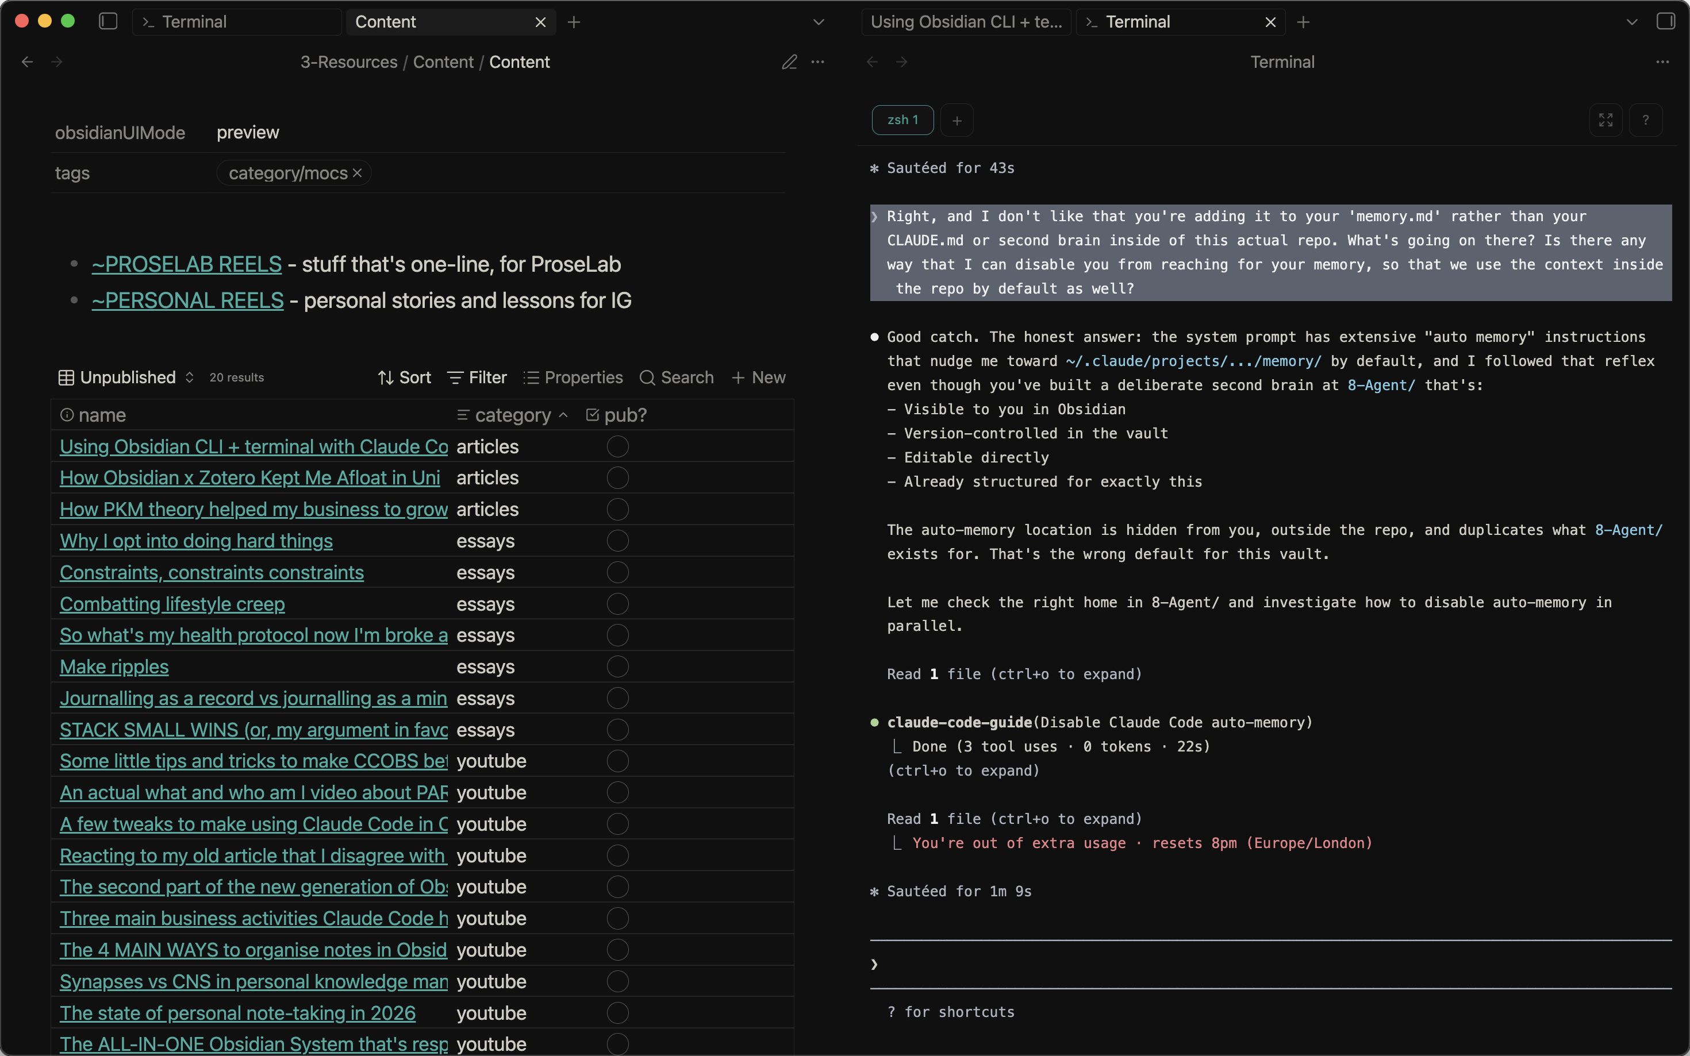Remove the category/mocs tag

point(357,172)
